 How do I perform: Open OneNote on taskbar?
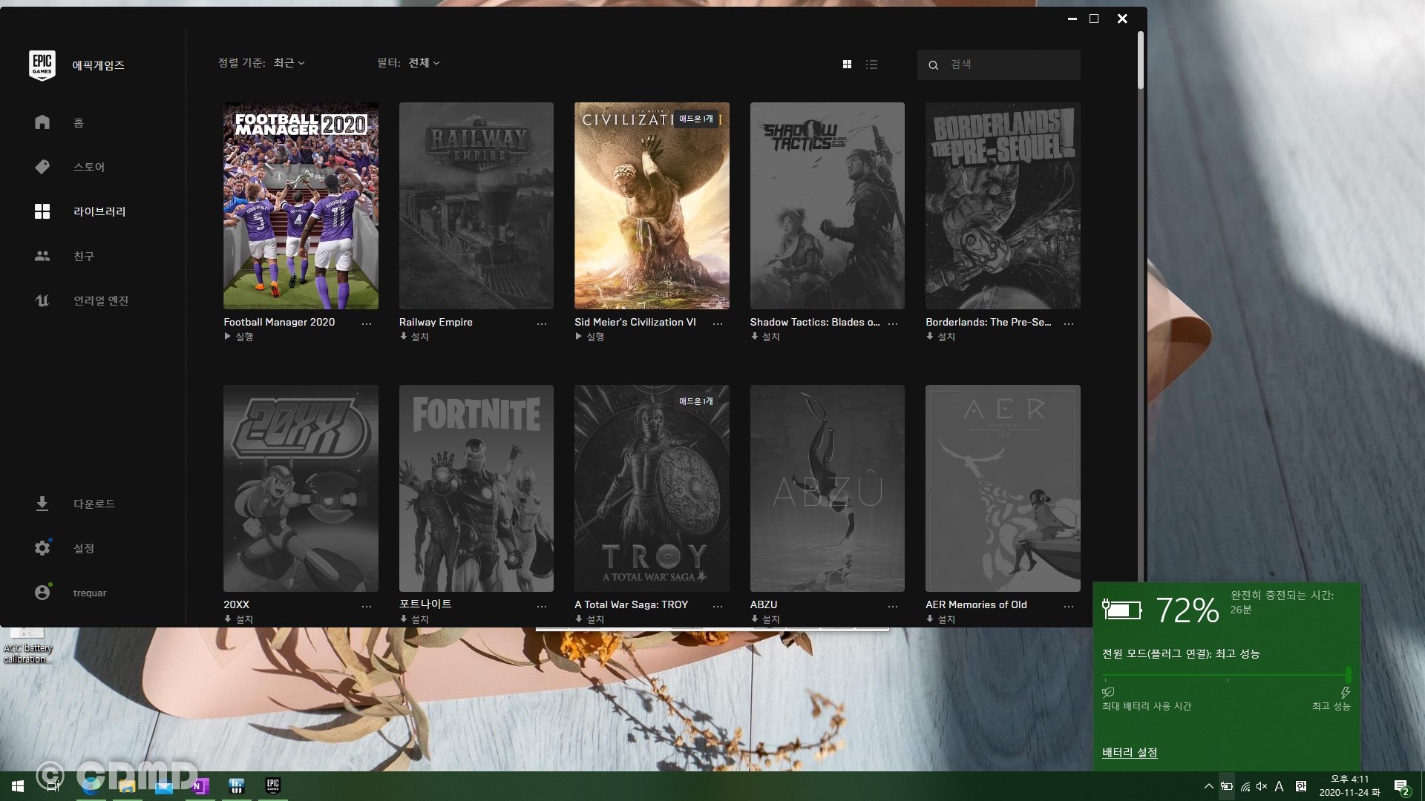(x=200, y=786)
